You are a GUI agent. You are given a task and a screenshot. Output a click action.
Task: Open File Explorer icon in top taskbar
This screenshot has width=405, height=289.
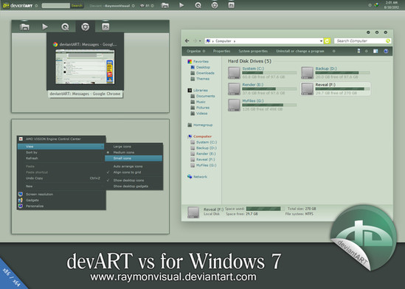coord(165,5)
